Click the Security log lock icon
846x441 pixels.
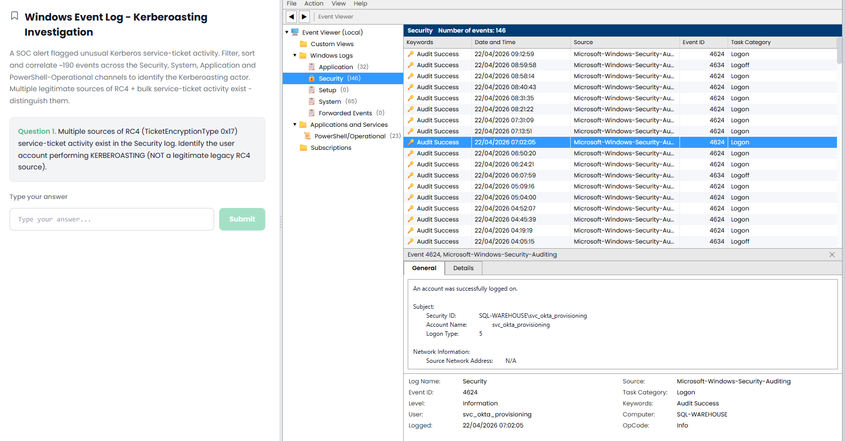tap(311, 78)
